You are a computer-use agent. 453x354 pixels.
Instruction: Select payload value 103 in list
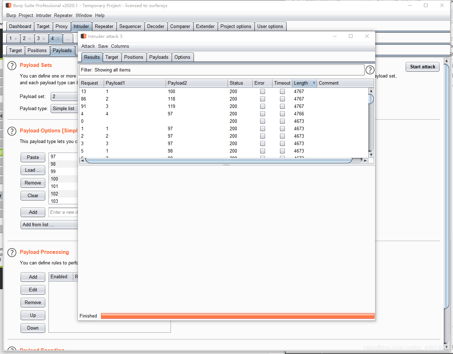[63, 201]
